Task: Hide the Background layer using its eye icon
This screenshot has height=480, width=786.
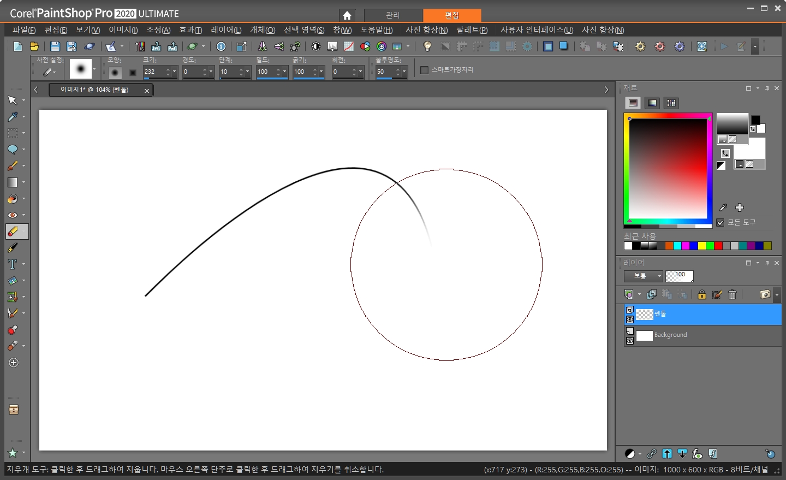Action: (630, 341)
